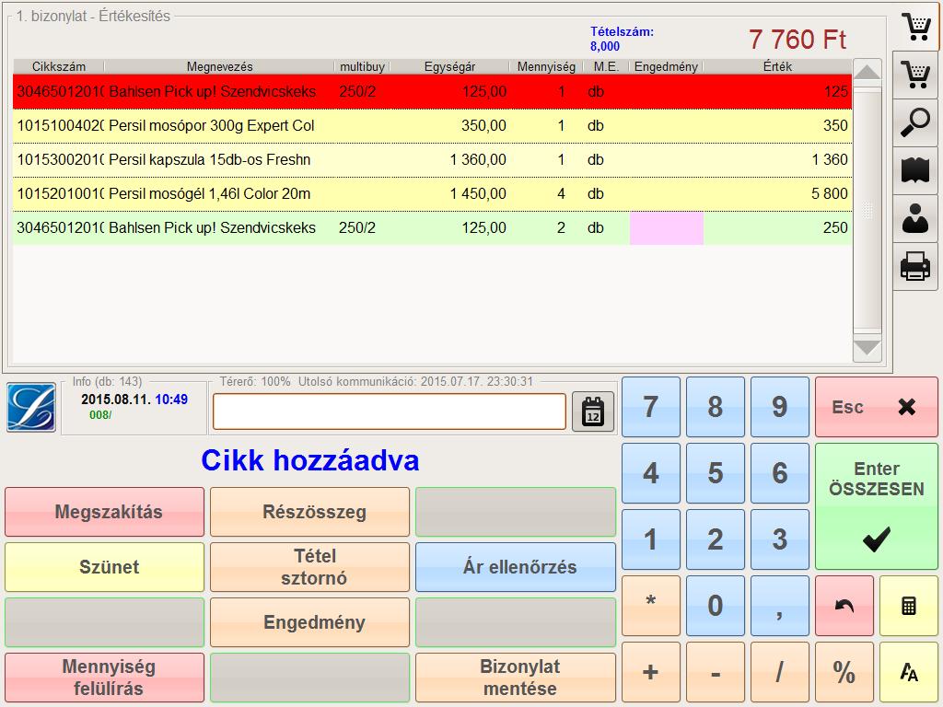Image resolution: width=943 pixels, height=707 pixels.
Task: Tap keypad digit 7
Action: point(651,407)
